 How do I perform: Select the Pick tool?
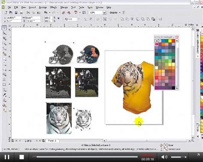point(4,27)
